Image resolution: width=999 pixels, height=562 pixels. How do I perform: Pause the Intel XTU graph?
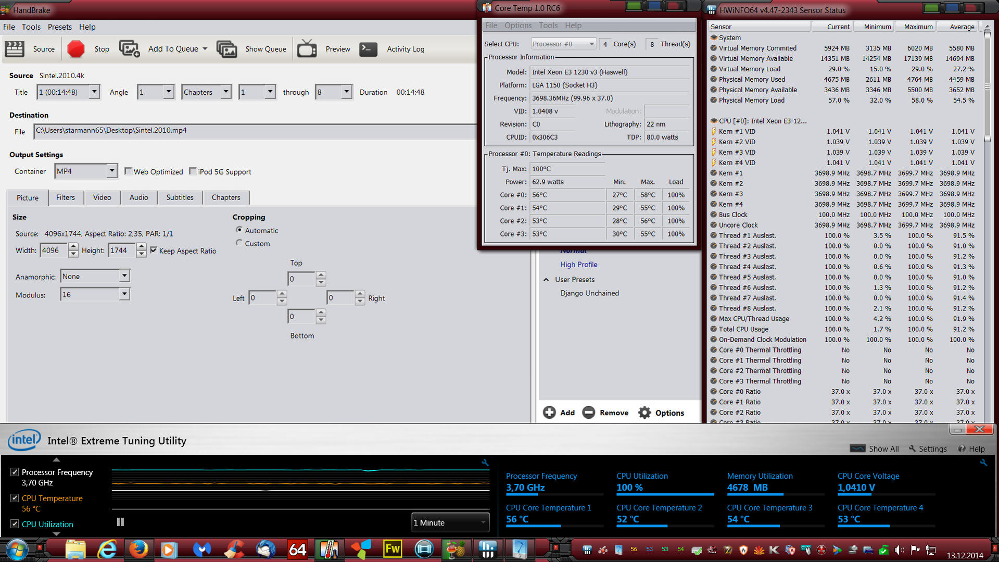[x=120, y=522]
